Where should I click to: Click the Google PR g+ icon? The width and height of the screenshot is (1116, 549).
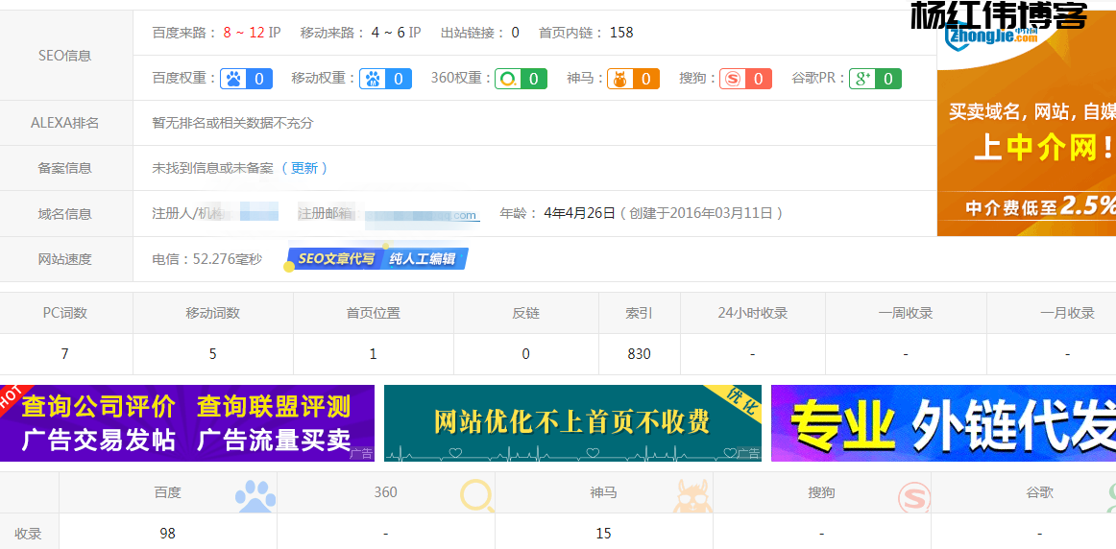pos(862,79)
